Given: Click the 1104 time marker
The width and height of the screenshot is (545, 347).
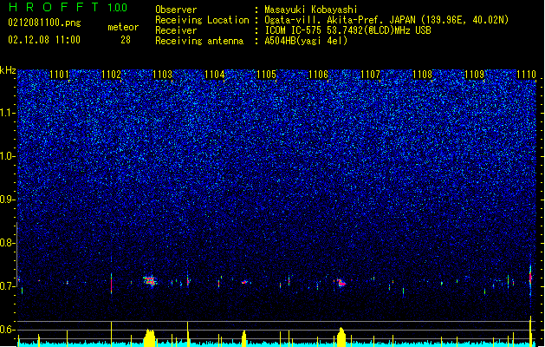Looking at the screenshot, I should (215, 75).
